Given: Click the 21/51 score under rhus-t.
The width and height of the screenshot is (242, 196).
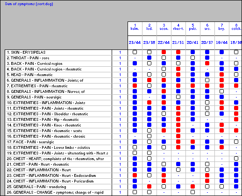Looking at the screenshot, I should click(178, 42).
